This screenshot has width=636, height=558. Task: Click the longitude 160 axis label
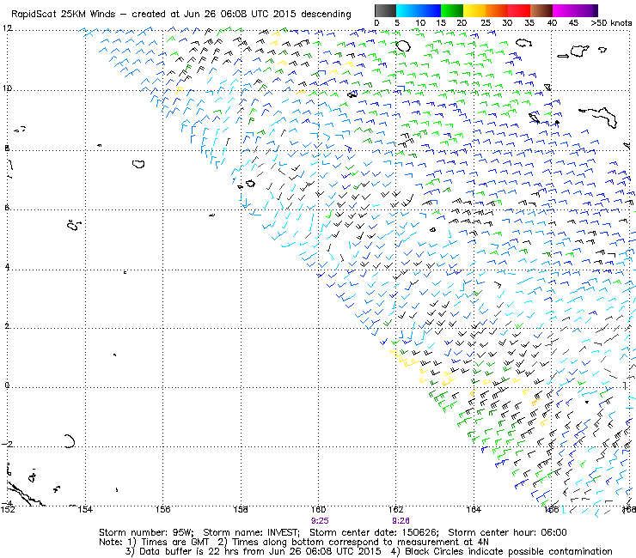click(x=318, y=509)
